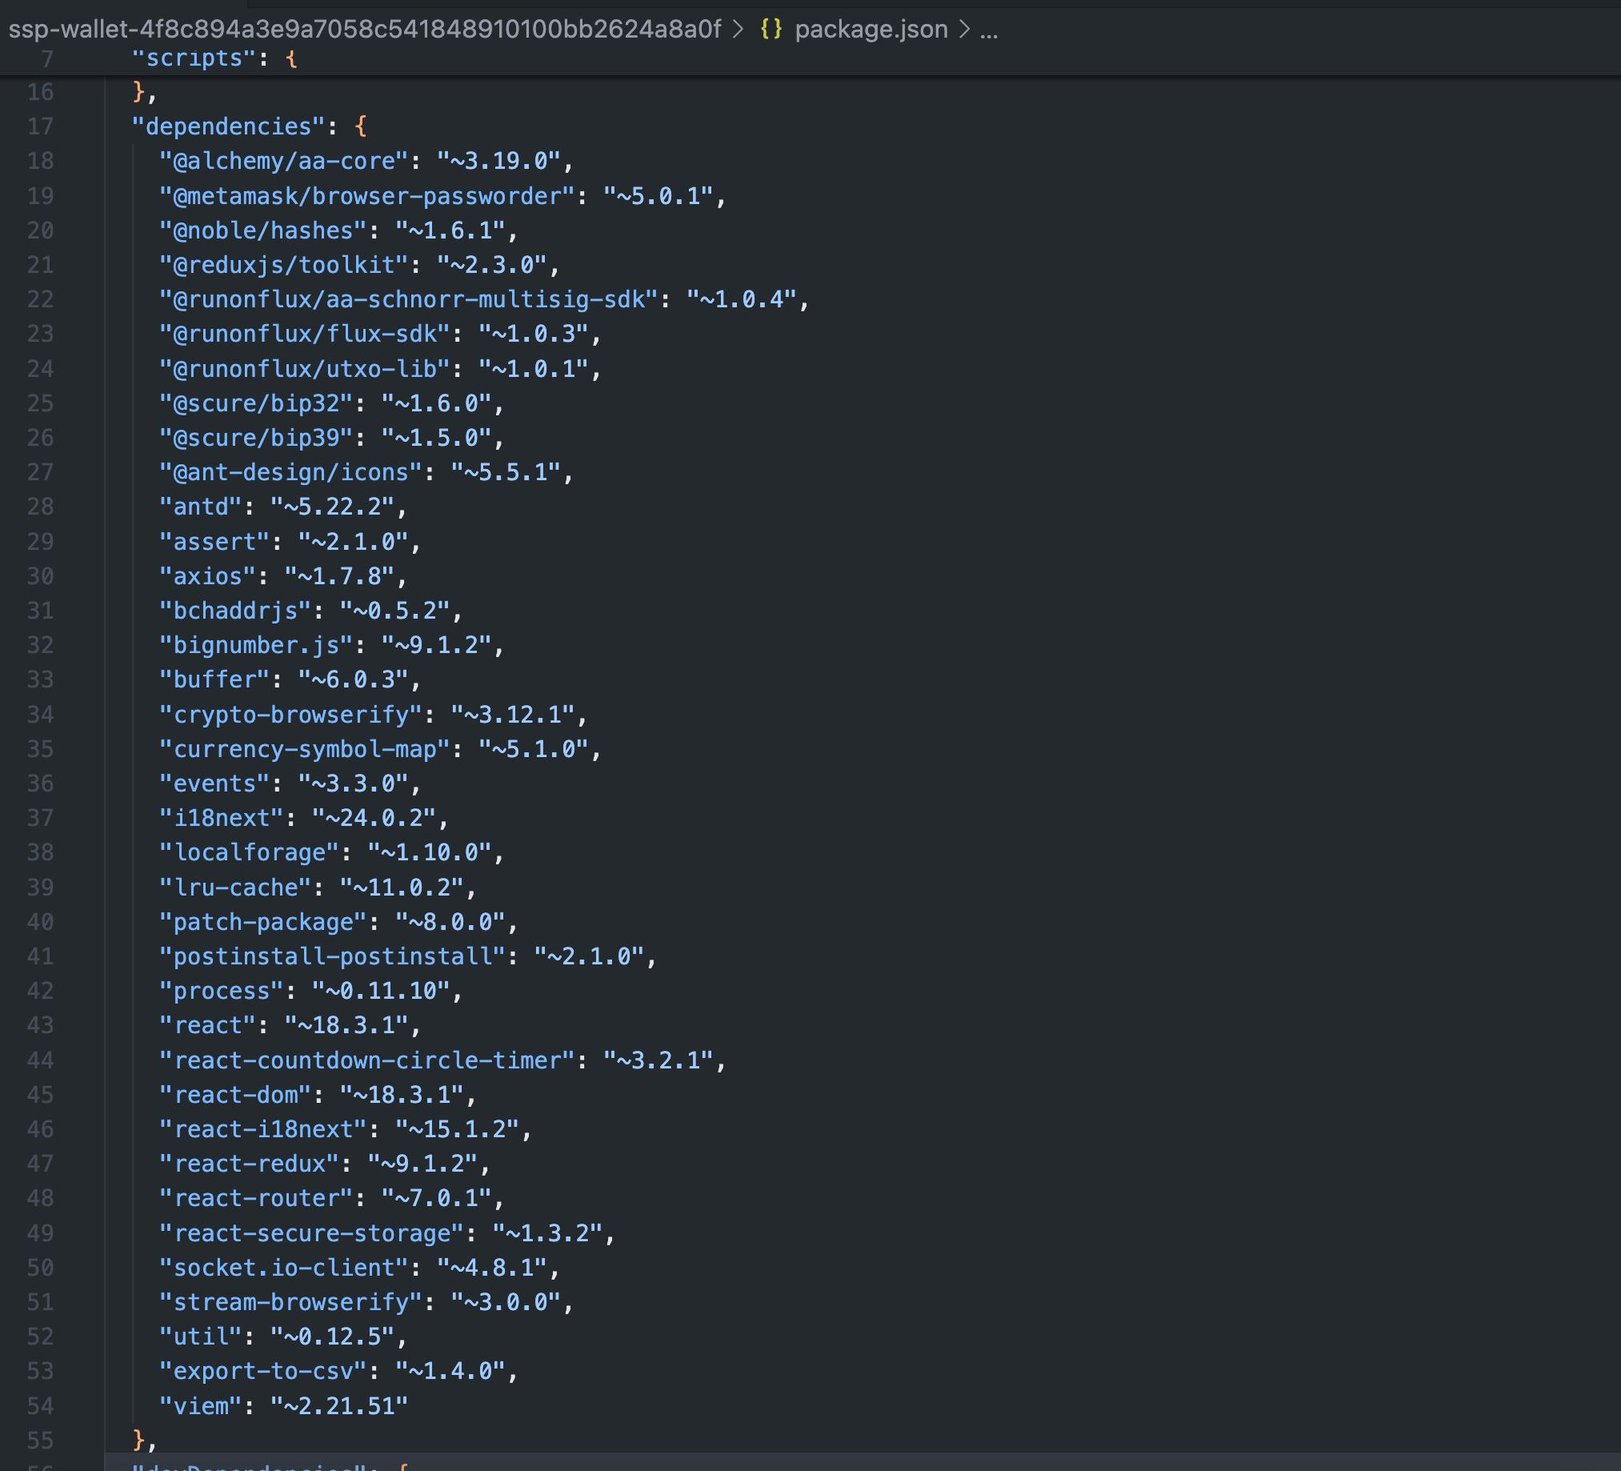This screenshot has height=1471, width=1621.
Task: Click the "@runonflux/flux-sdk" key
Action: pos(306,334)
